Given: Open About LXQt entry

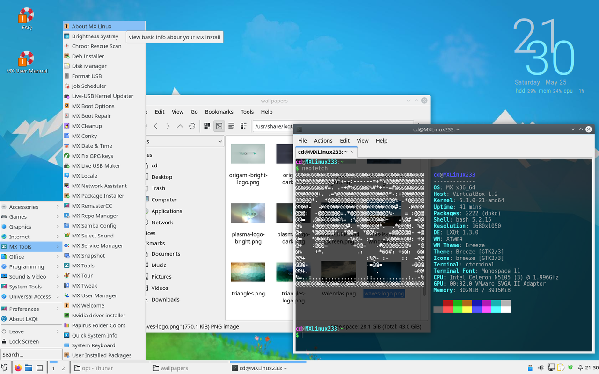Looking at the screenshot, I should tap(31, 319).
